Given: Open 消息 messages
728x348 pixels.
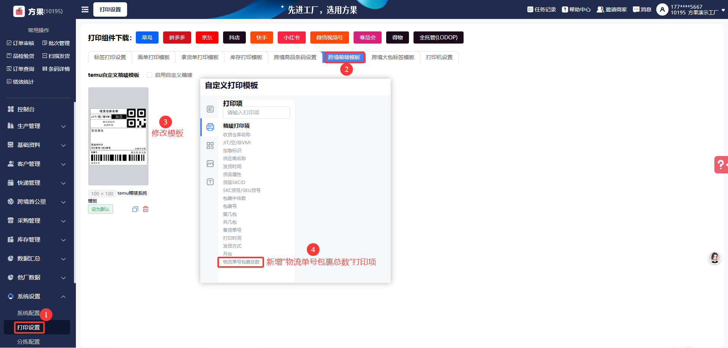Looking at the screenshot, I should [x=642, y=9].
